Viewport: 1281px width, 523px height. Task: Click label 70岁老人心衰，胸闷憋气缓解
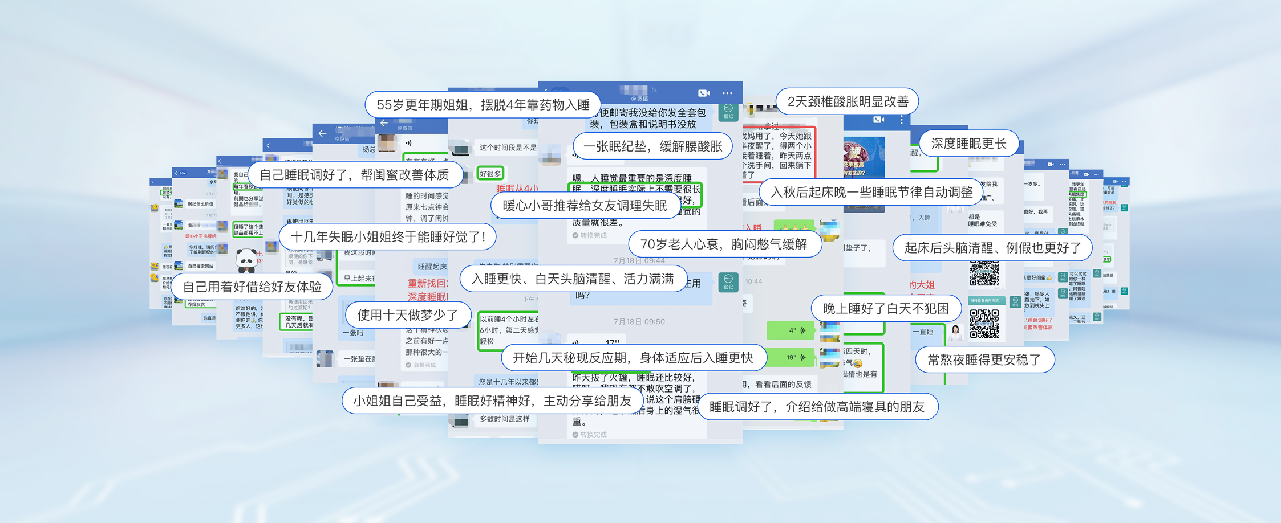(724, 244)
